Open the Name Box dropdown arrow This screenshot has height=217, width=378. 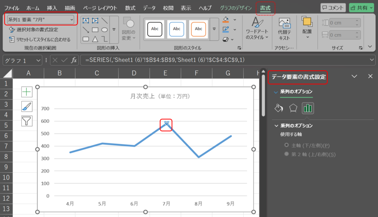[38, 60]
